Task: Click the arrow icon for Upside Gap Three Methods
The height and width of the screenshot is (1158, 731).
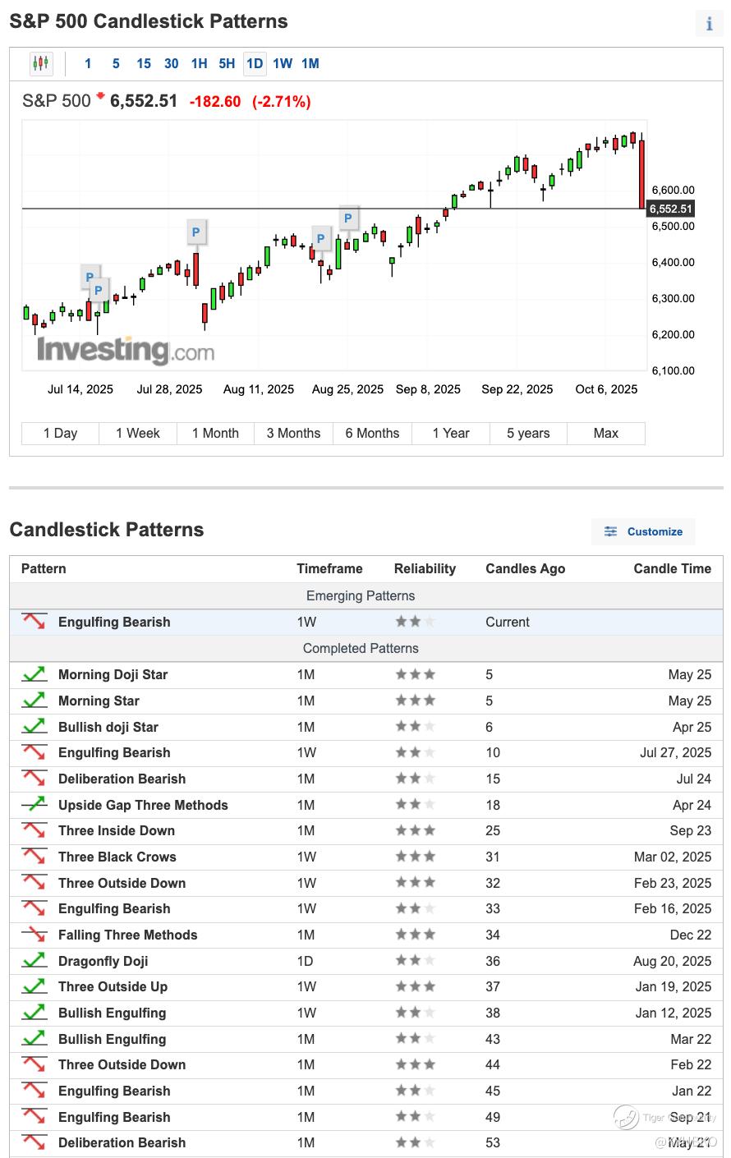Action: coord(34,805)
